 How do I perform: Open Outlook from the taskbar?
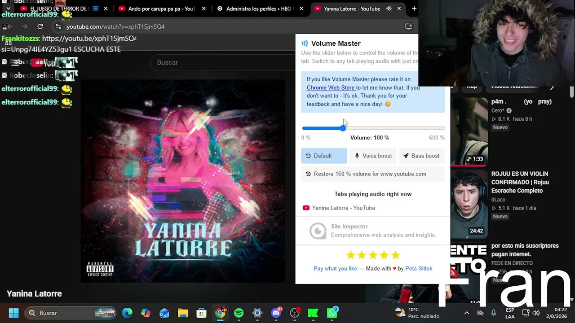(x=164, y=313)
